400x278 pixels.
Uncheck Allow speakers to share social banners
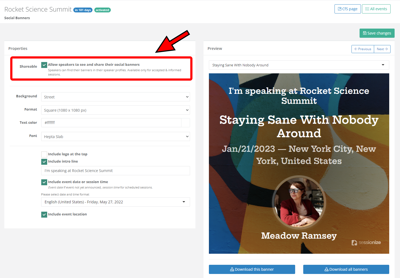pos(44,65)
